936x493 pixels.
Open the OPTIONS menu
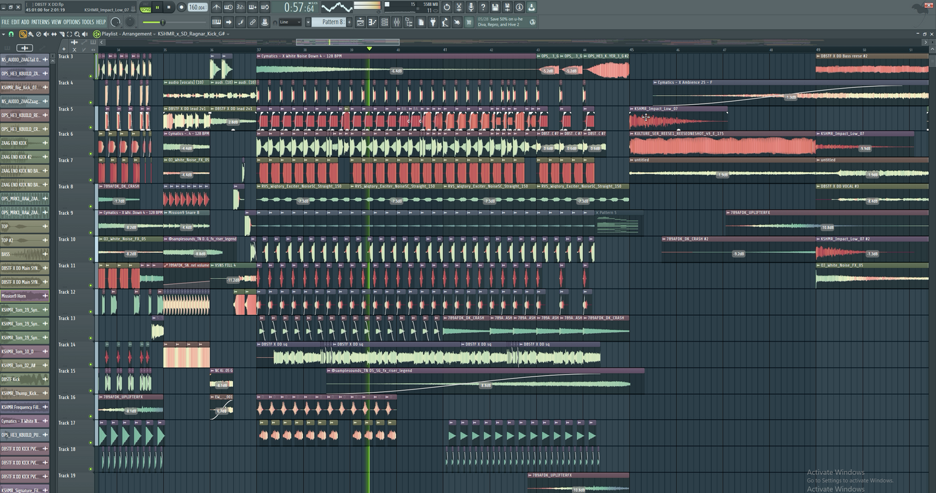tap(72, 22)
